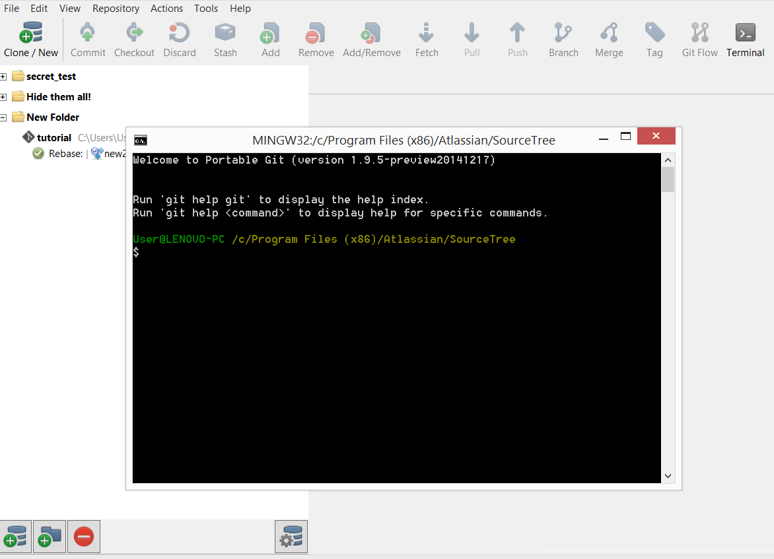Click the terminal window system icon
The height and width of the screenshot is (559, 774).
(x=141, y=140)
